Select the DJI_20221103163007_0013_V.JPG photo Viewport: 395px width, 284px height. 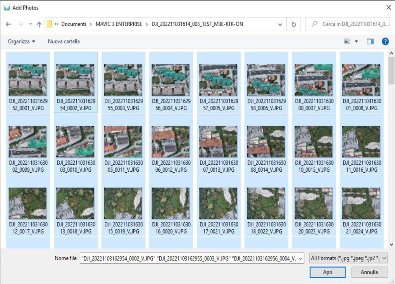pyautogui.click(x=218, y=142)
